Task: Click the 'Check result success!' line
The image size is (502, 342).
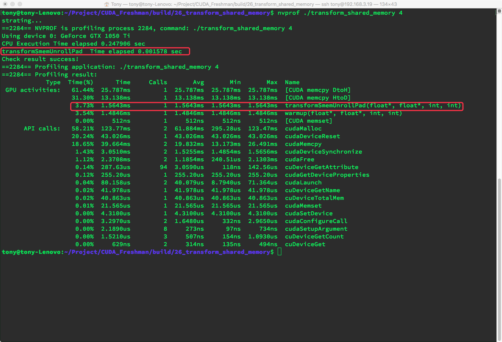Action: pyautogui.click(x=40, y=59)
